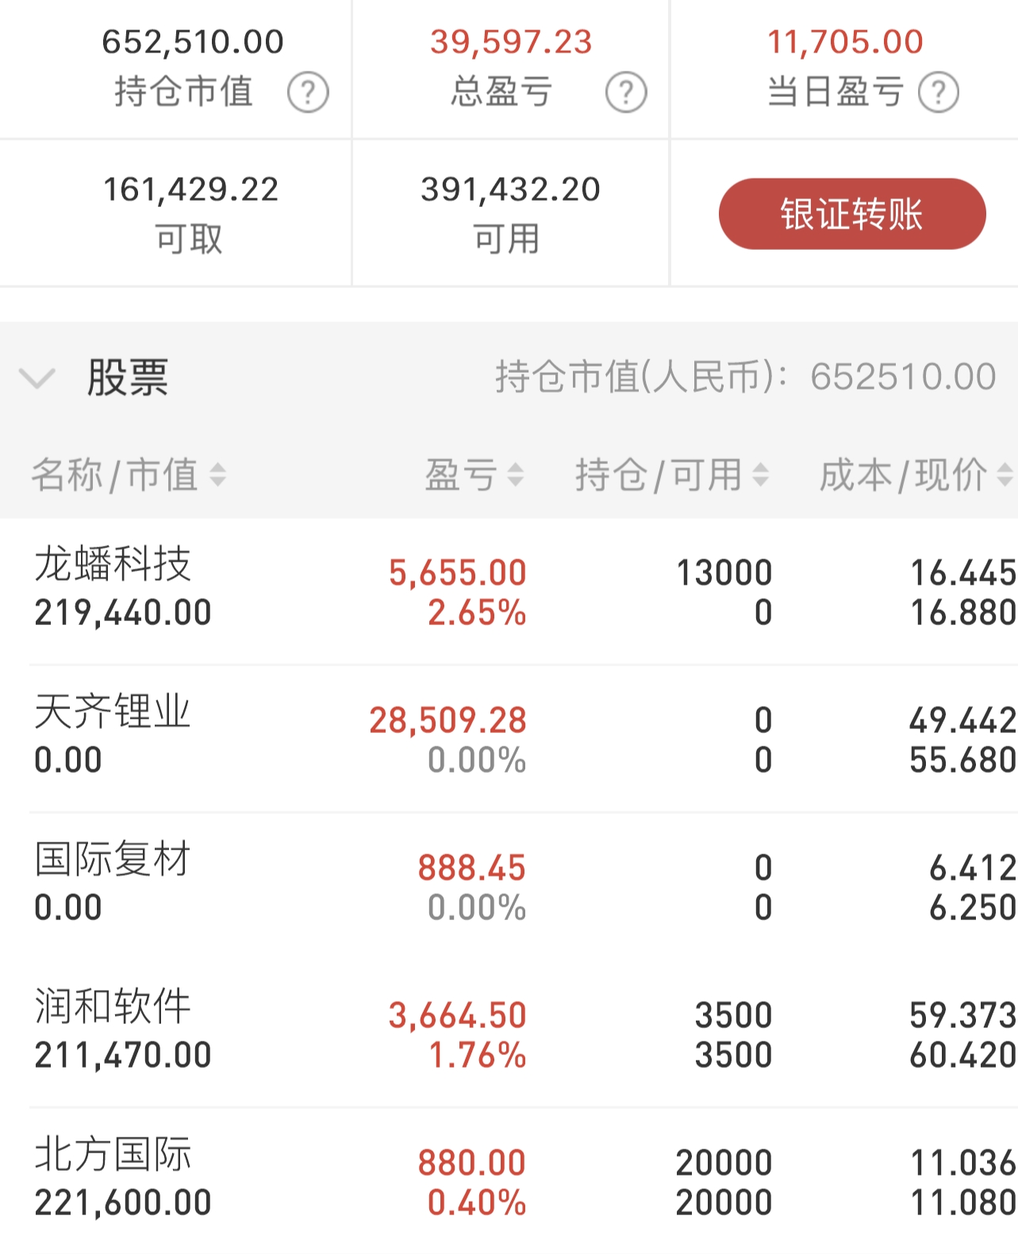1018x1254 pixels.
Task: Click 龙蟠科技 profit 5,655.00 figure
Action: pyautogui.click(x=457, y=573)
